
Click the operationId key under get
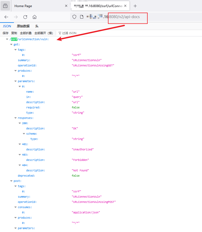tap(27, 65)
